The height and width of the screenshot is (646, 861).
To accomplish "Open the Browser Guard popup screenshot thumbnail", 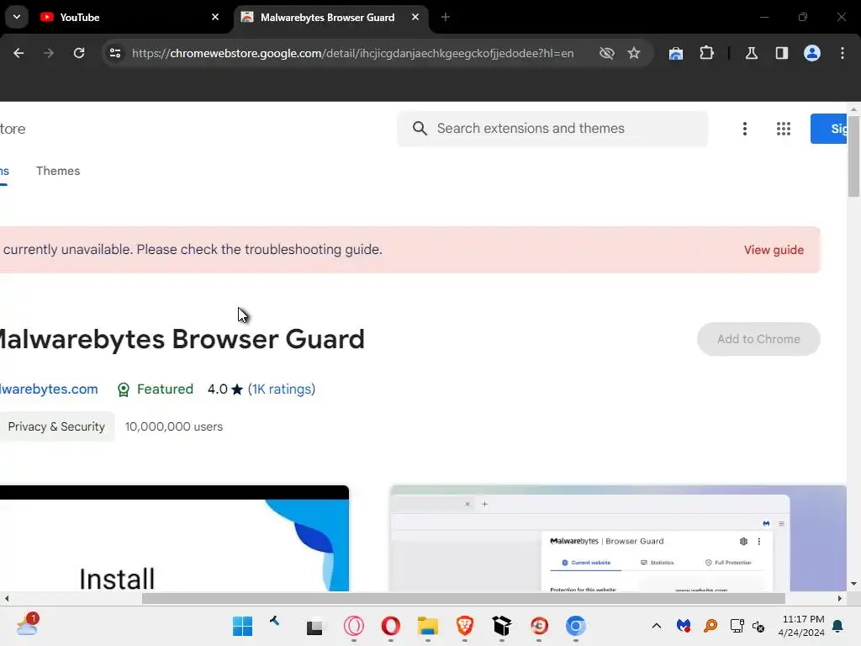I will pos(618,538).
